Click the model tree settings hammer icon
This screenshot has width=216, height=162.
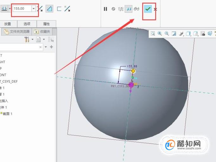[27, 39]
